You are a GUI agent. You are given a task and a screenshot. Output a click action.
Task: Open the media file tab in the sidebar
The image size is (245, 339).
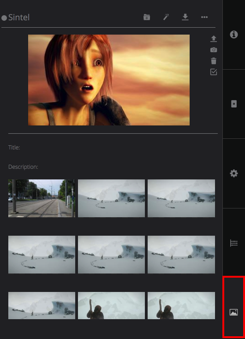(x=234, y=104)
